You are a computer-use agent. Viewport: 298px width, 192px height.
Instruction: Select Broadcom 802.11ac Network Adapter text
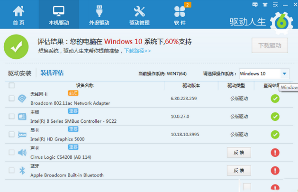click(x=70, y=103)
